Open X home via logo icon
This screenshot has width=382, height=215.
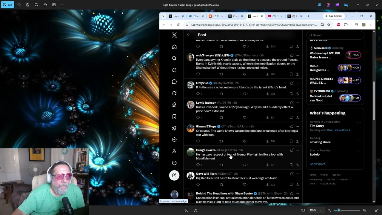[x=174, y=35]
